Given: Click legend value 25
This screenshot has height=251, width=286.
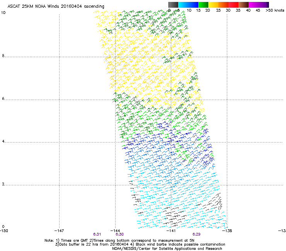Looking at the screenshot, I should coord(218,10).
